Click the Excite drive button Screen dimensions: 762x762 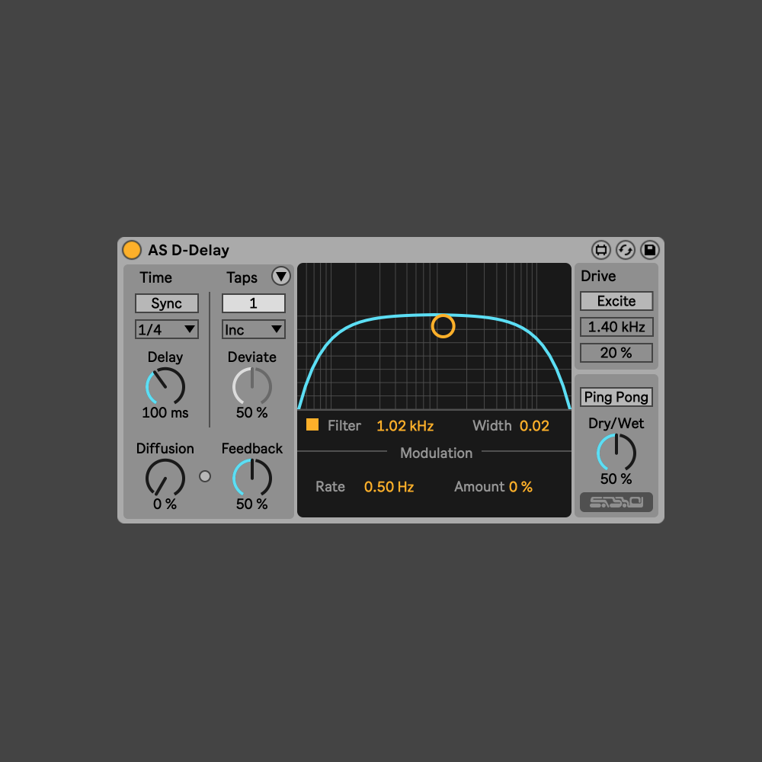616,301
